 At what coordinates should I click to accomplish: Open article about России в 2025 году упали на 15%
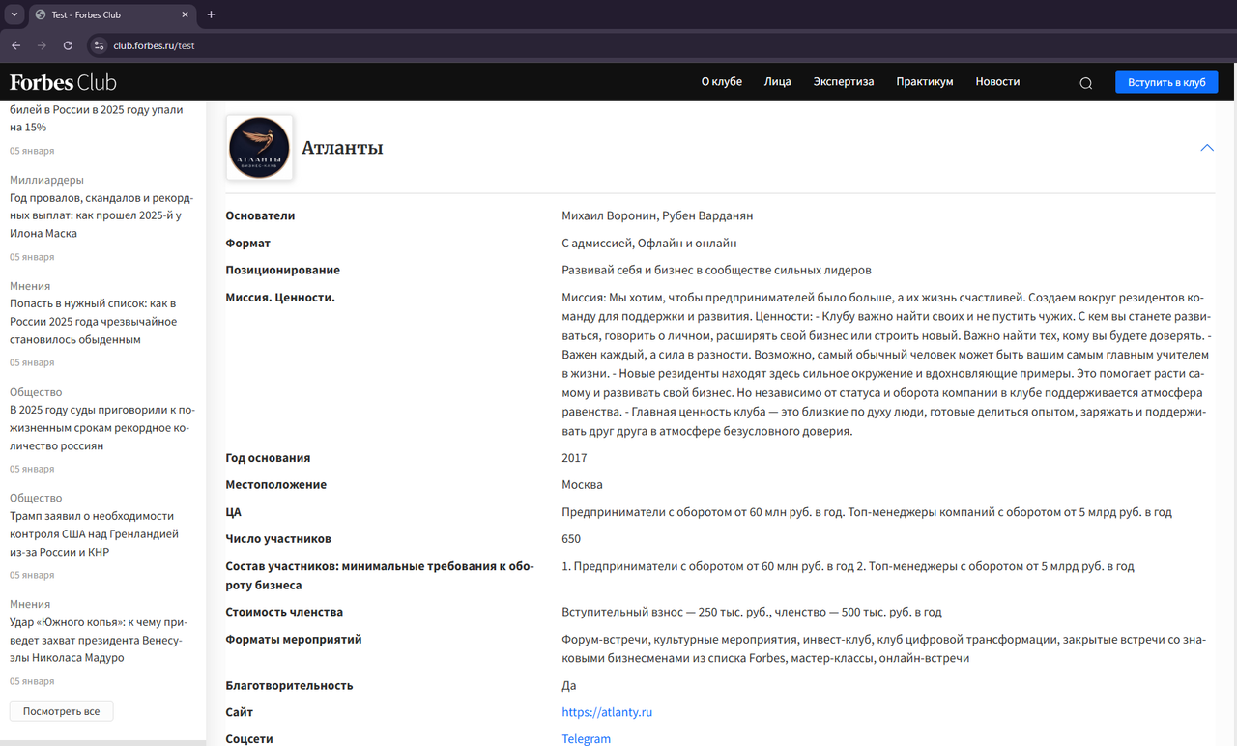pos(97,118)
